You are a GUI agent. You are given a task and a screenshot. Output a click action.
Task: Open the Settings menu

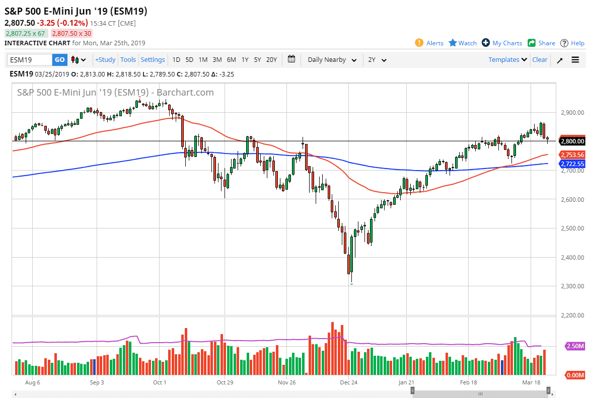[153, 59]
